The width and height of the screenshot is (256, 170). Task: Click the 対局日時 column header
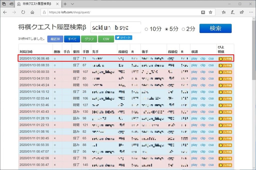pyautogui.click(x=26, y=52)
